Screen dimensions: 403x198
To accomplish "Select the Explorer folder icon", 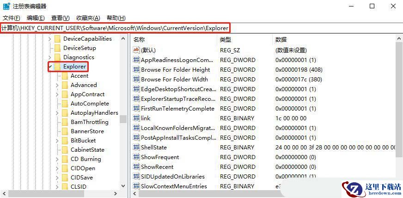I will click(58, 67).
